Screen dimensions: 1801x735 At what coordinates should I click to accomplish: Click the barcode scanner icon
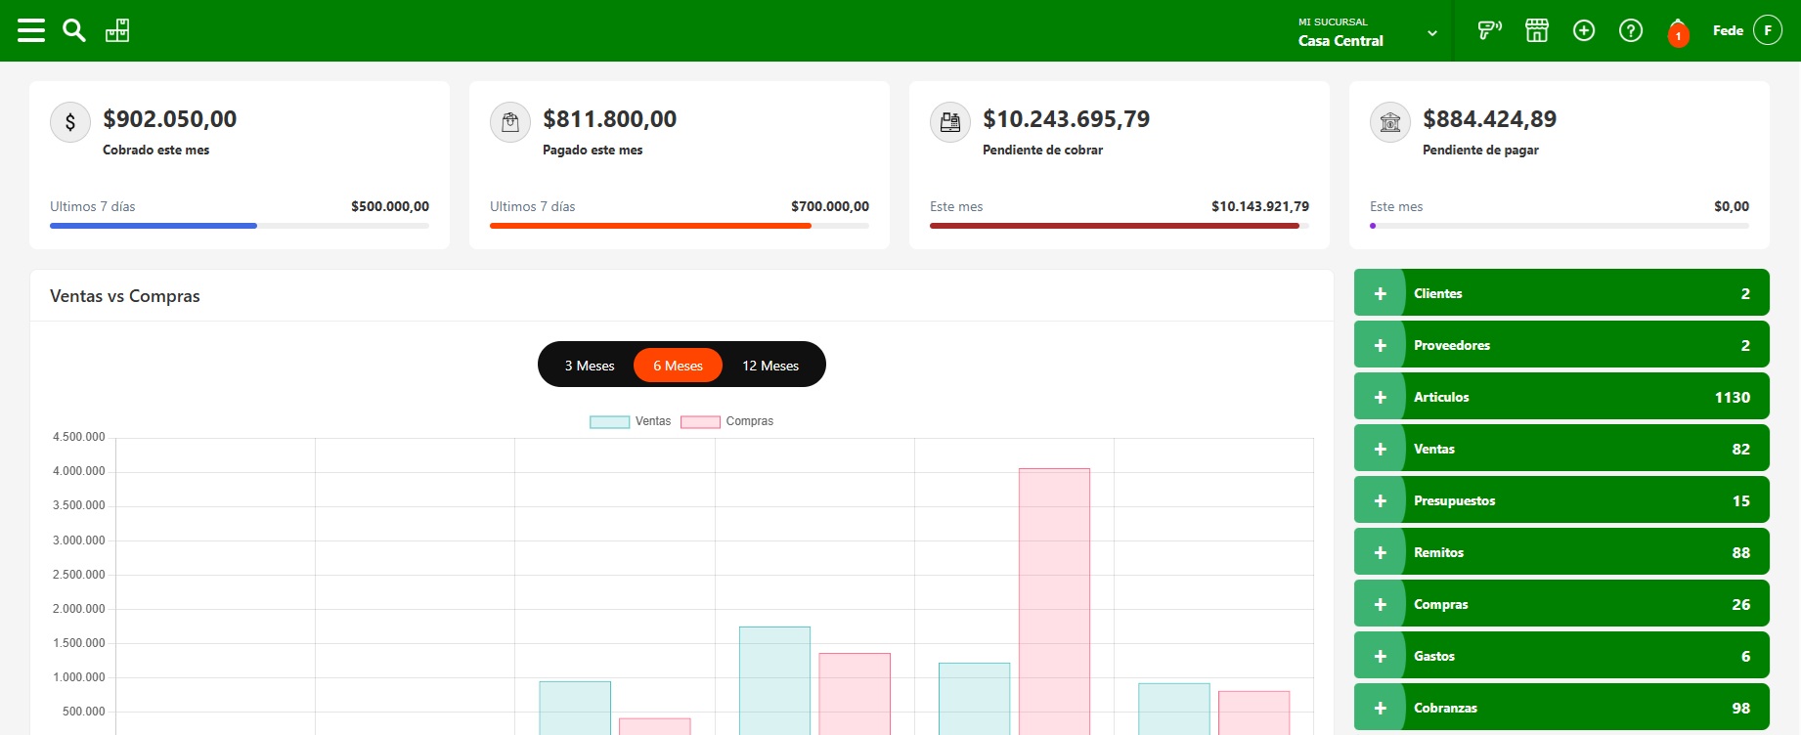[x=1489, y=30]
